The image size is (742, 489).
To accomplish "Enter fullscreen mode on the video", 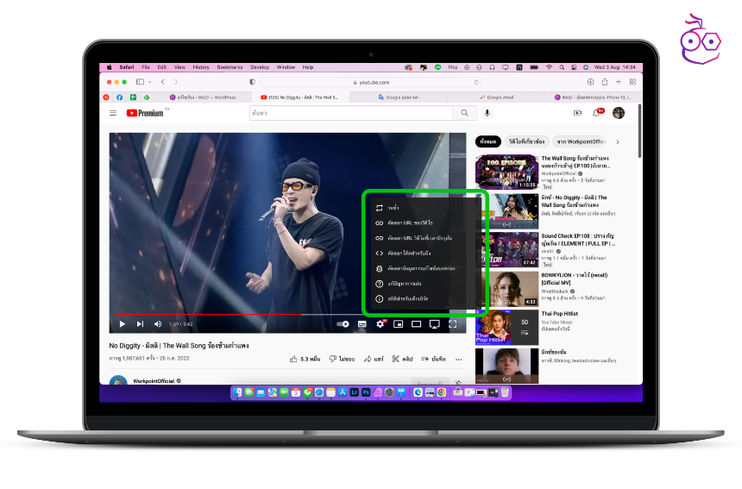I will 452,324.
